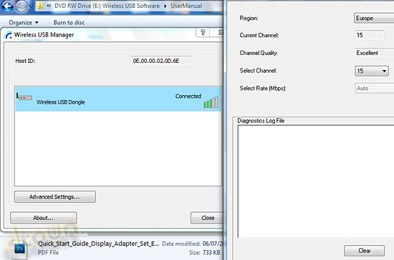Click the PDF file icon in details pane
The width and height of the screenshot is (394, 260).
pyautogui.click(x=19, y=249)
